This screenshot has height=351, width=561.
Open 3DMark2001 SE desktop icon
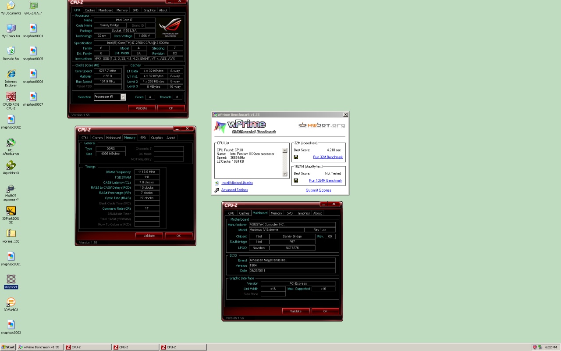(x=11, y=211)
